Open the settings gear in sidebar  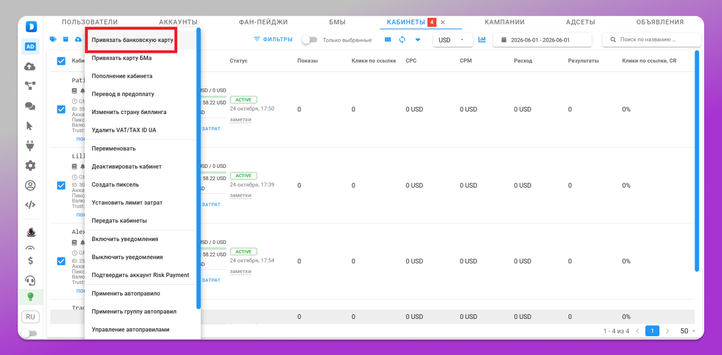(30, 165)
